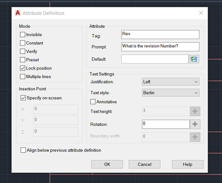
Task: Expand the Text style dropdown showing Berlin
Action: pos(171,93)
